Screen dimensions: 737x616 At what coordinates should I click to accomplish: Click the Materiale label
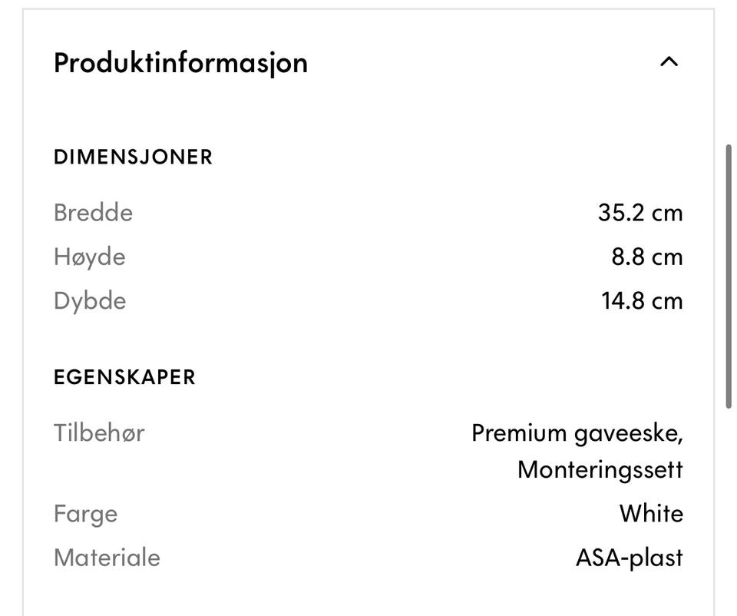click(107, 557)
